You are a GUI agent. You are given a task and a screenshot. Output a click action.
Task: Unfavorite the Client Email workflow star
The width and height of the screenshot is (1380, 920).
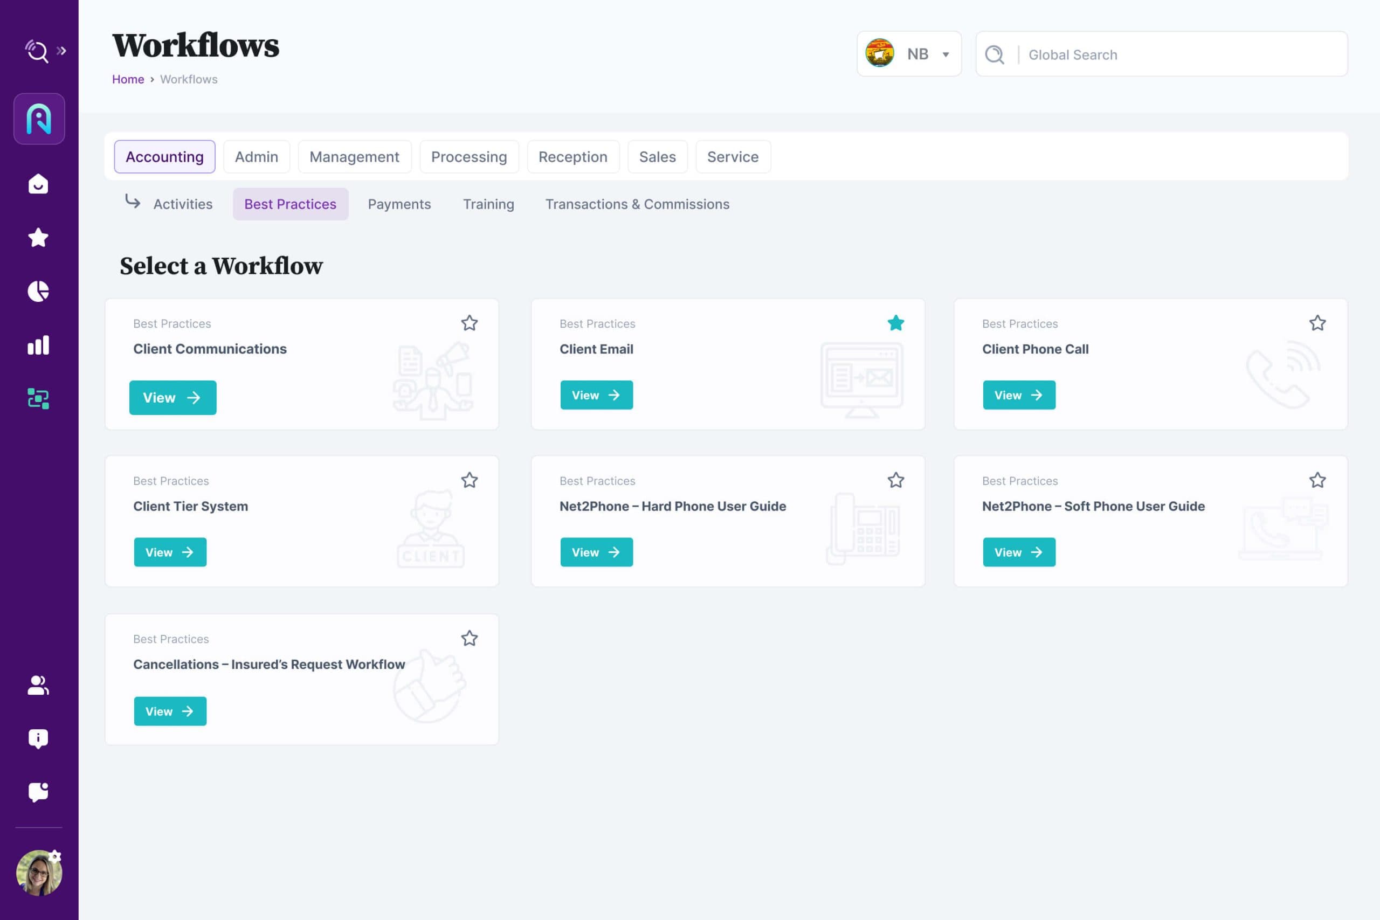point(895,323)
